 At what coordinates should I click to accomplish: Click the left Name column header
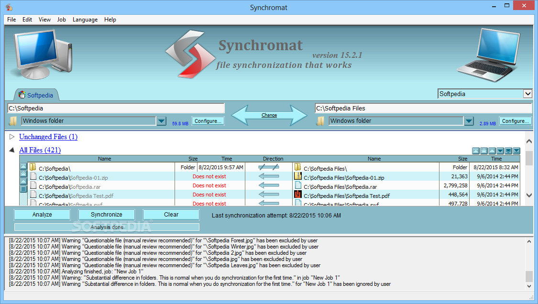tap(104, 159)
